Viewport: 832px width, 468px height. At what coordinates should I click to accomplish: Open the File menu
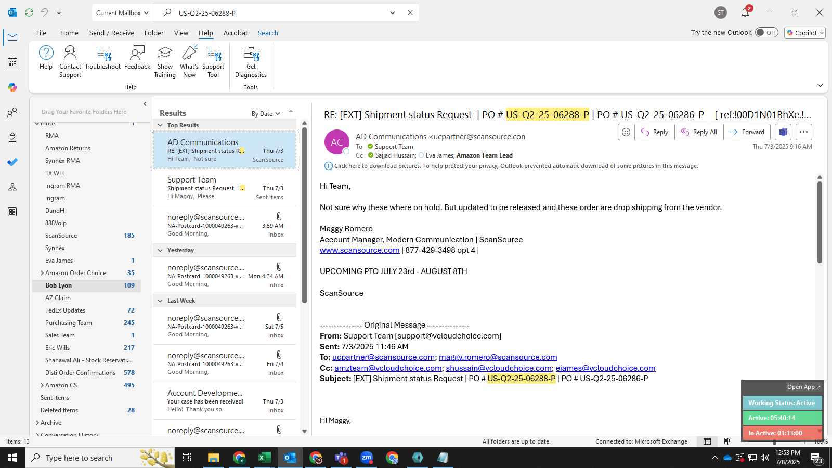coord(41,33)
